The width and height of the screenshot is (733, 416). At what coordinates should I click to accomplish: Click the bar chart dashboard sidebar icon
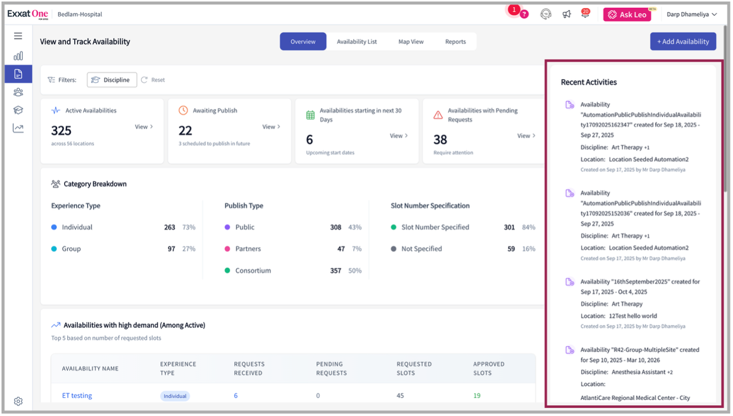click(x=18, y=55)
